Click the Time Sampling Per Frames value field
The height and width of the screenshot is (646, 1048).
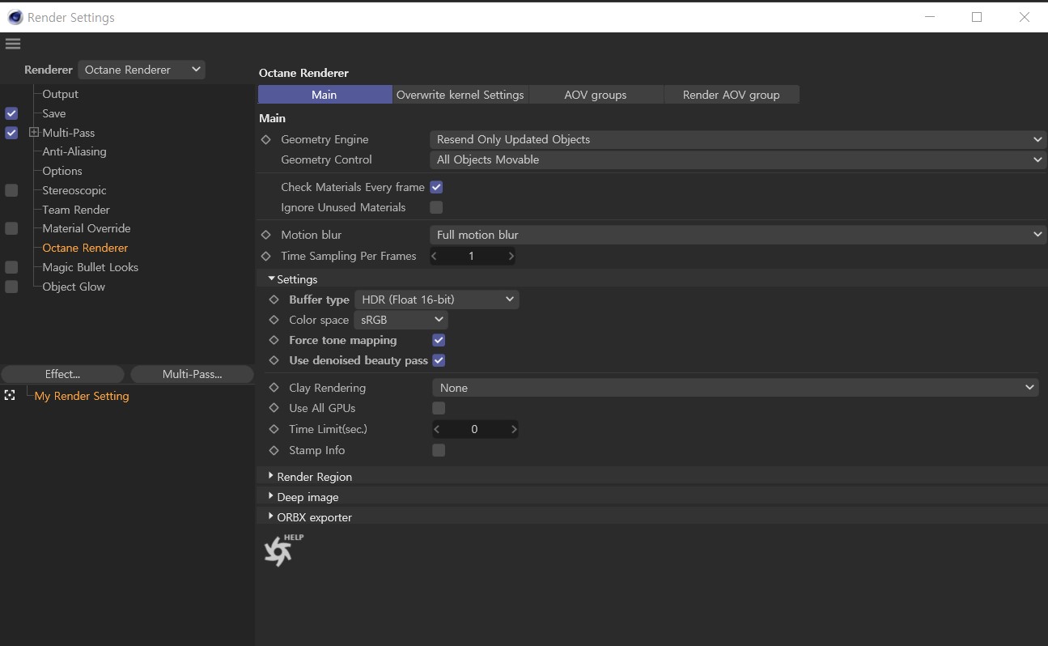(473, 256)
